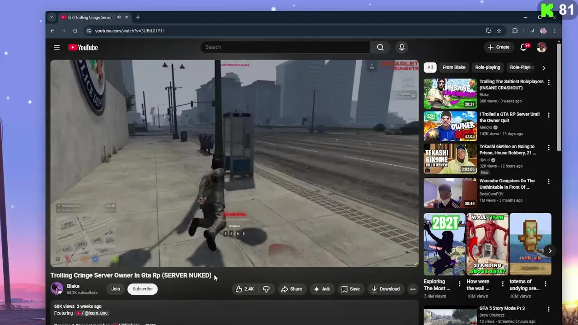The image size is (578, 325).
Task: Open Tekashi 6ix9ine interview thumbnail
Action: tap(450, 159)
